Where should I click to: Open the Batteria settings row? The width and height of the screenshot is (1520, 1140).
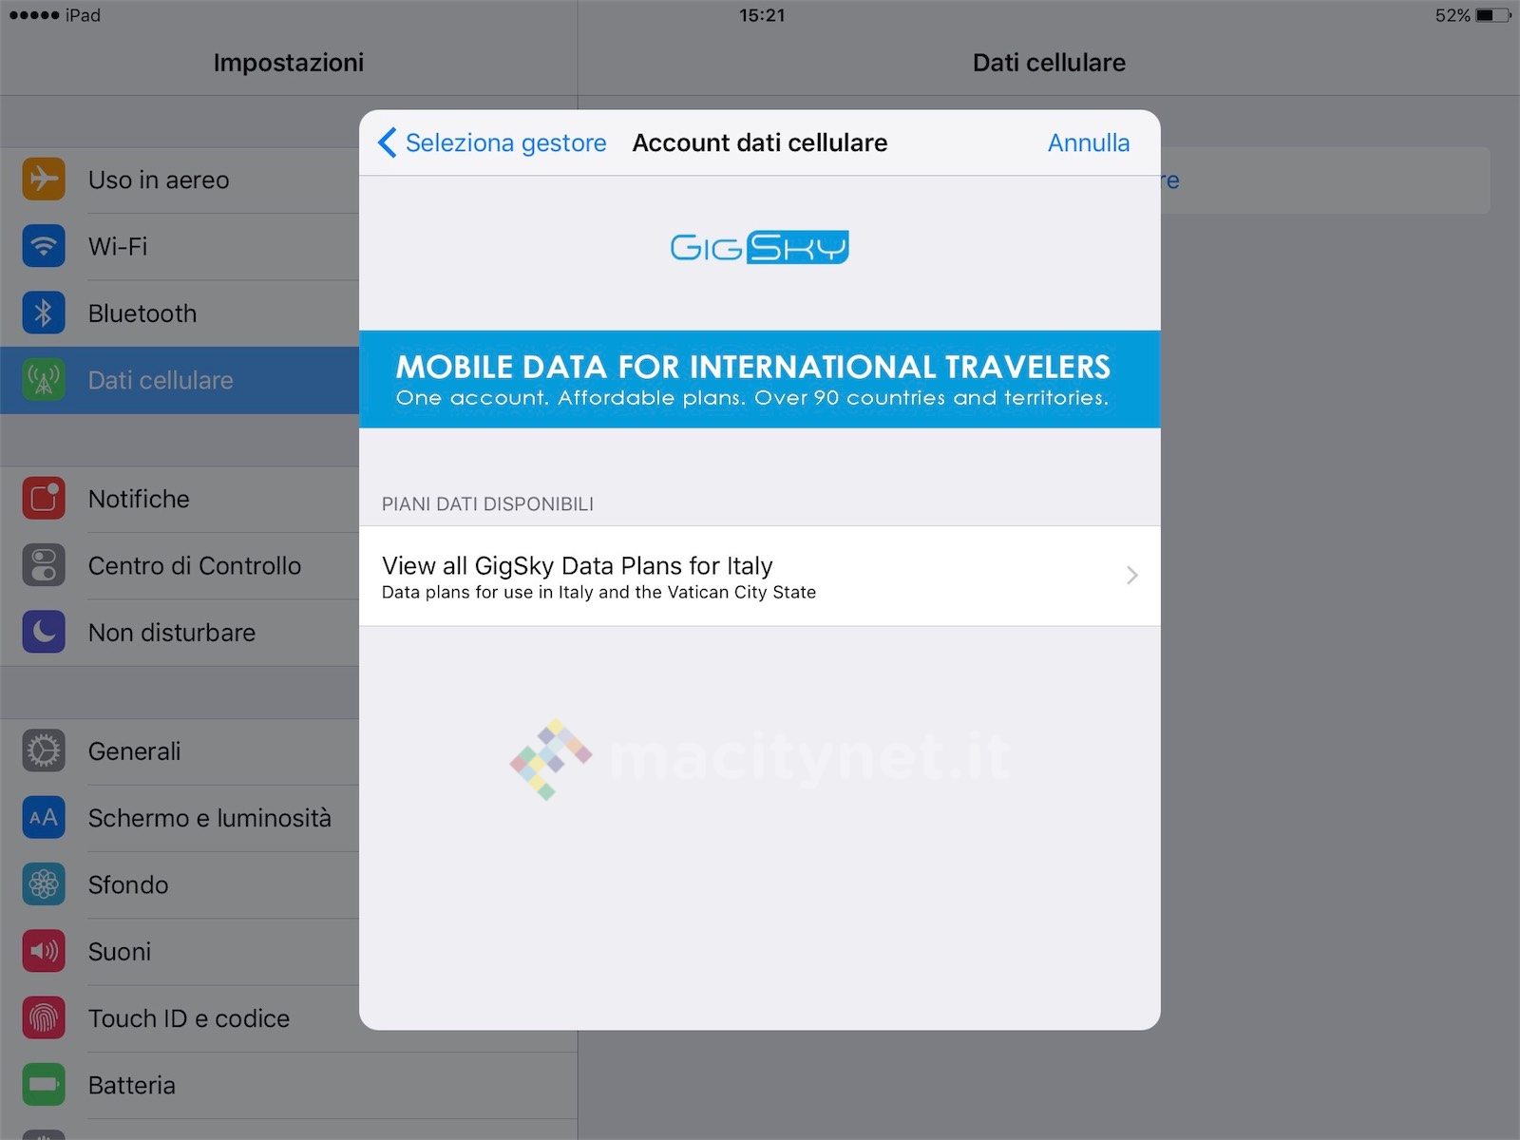[x=289, y=1085]
